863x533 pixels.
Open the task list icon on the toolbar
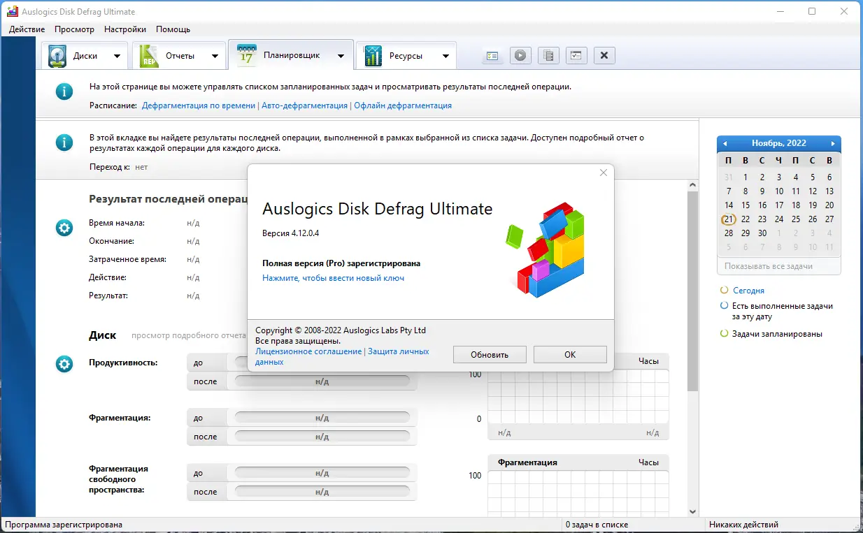pyautogui.click(x=492, y=55)
